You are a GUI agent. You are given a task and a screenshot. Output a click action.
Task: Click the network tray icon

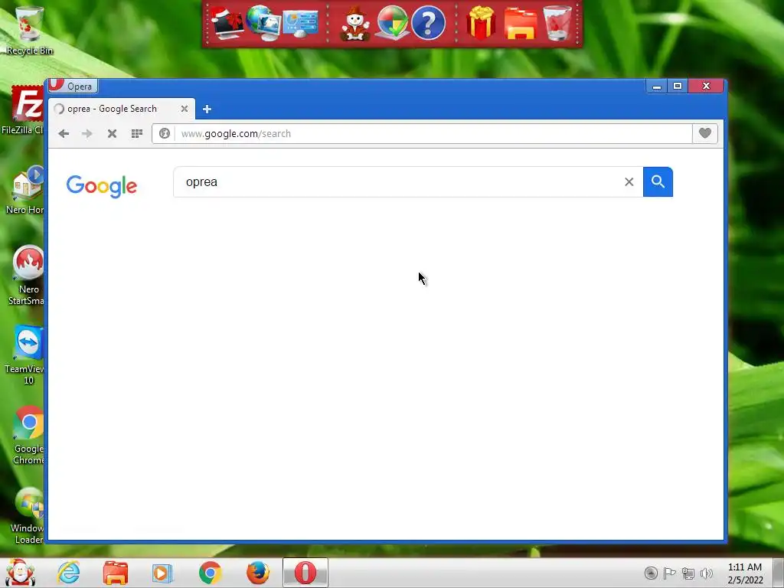coord(688,573)
